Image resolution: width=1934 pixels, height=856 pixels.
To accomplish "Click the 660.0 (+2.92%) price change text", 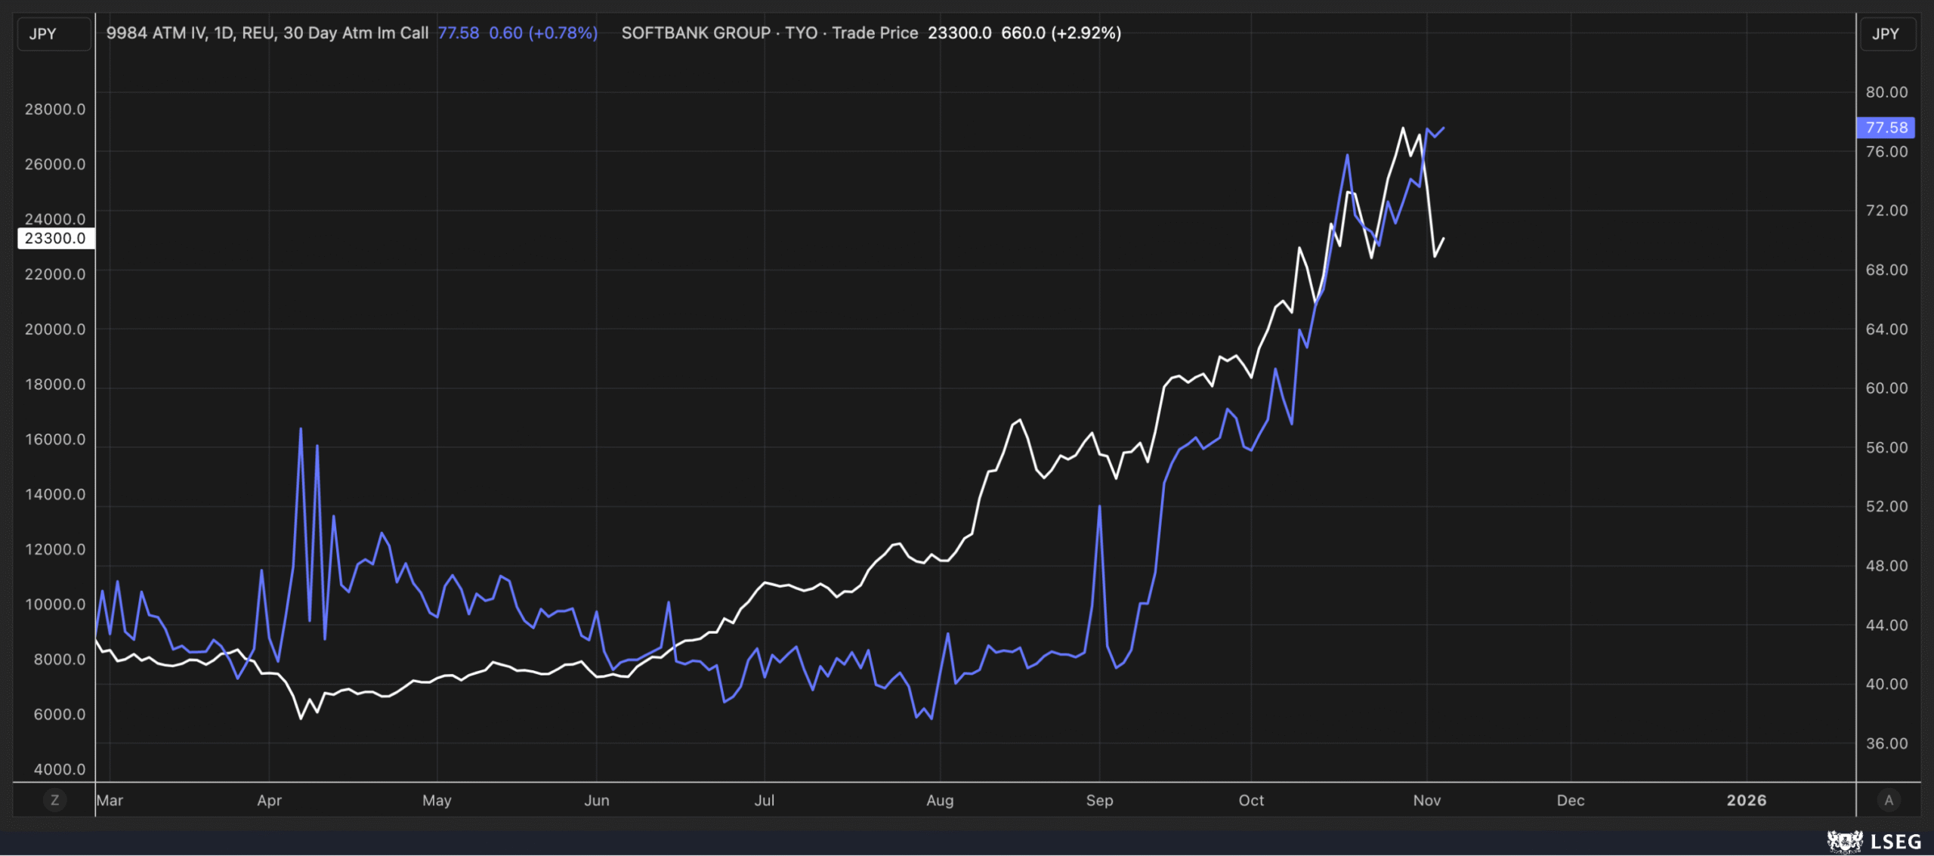I will (x=1061, y=33).
